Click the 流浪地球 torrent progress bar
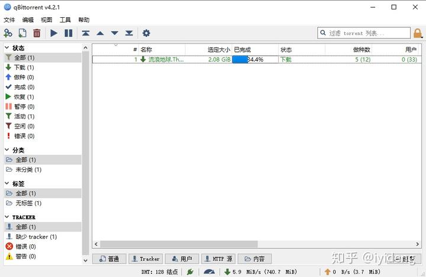 (x=255, y=59)
